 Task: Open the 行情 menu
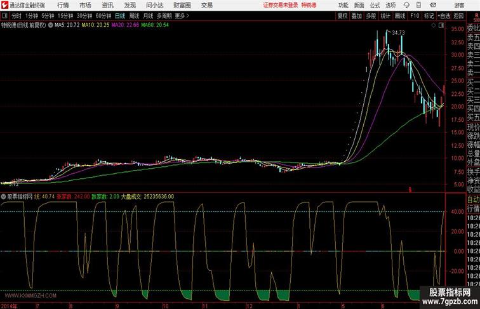(63, 5)
